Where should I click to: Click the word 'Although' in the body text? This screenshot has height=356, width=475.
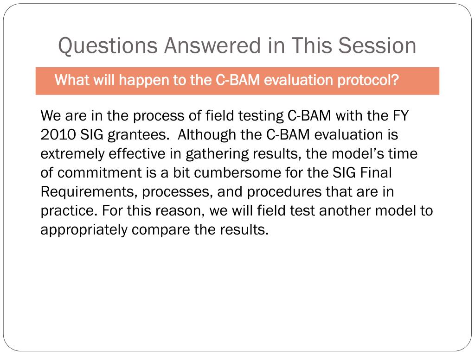tap(207, 135)
